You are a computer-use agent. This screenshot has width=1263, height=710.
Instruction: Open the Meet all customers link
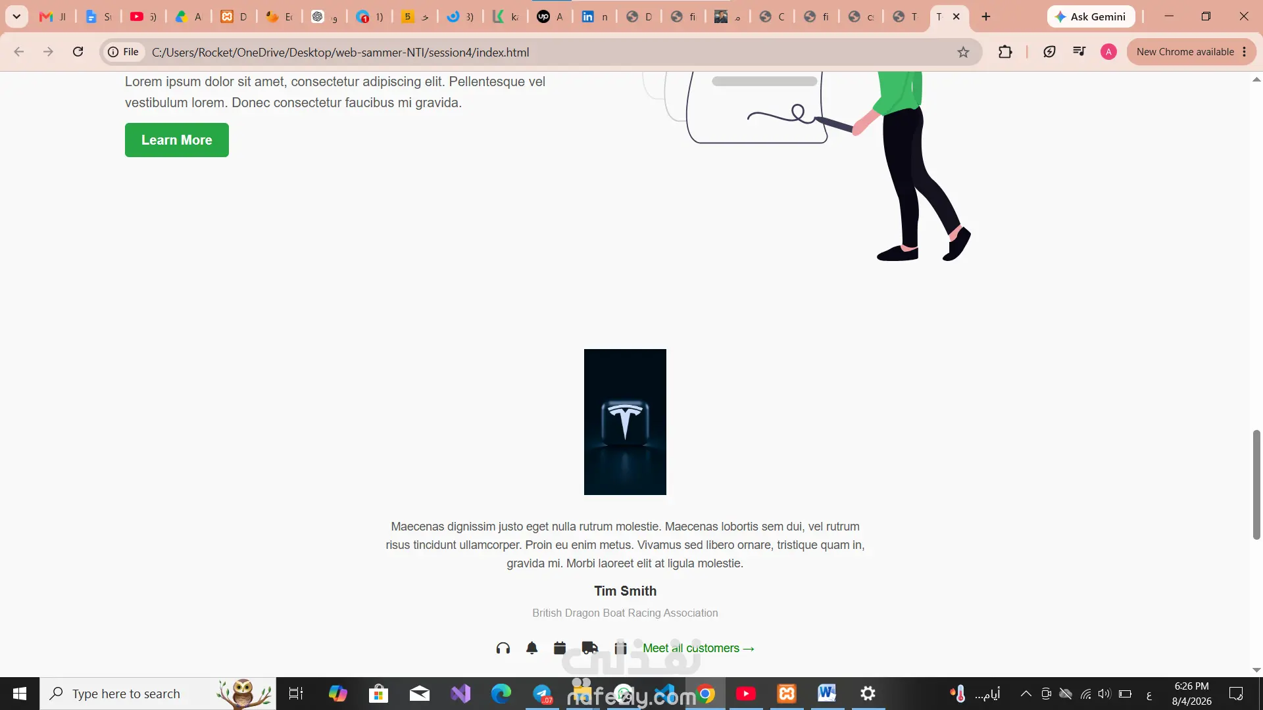point(698,648)
